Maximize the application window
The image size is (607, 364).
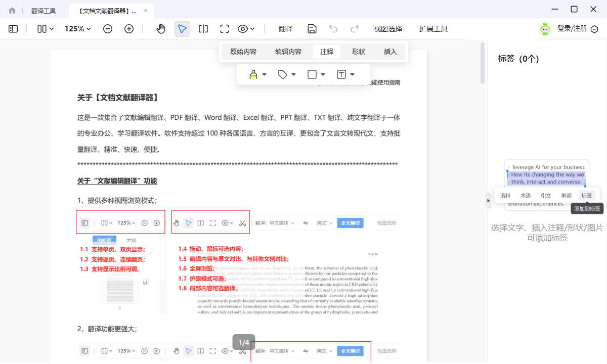tap(574, 9)
